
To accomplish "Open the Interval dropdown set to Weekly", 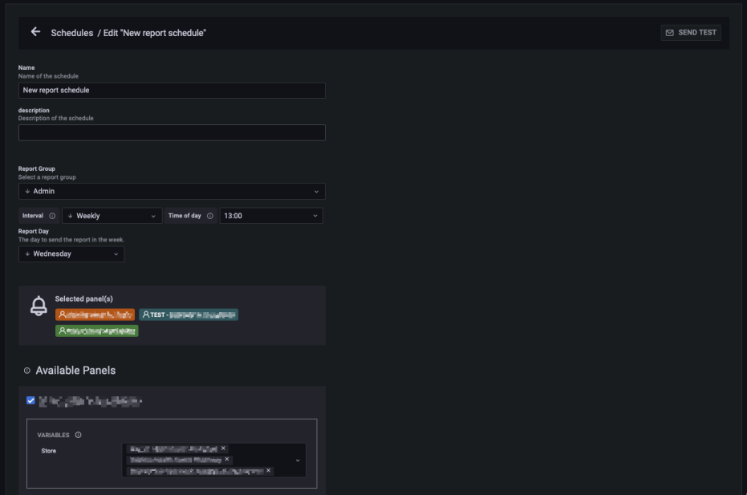I will tap(112, 216).
